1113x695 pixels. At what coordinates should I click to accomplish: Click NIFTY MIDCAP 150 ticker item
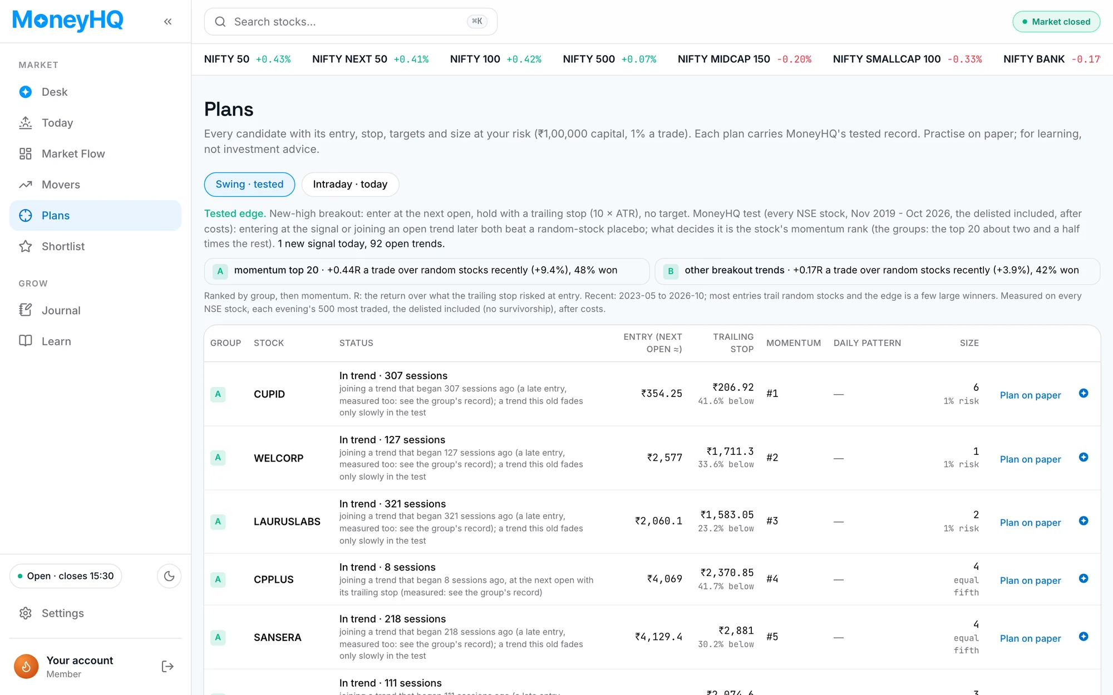pyautogui.click(x=745, y=59)
